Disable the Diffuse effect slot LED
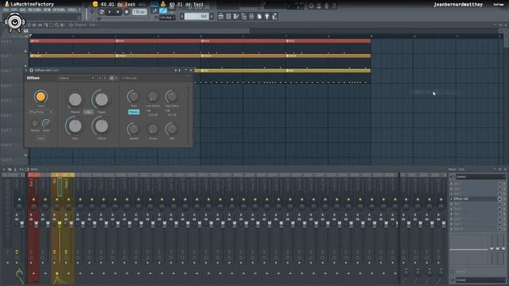Viewport: 509px width, 286px height. coord(503,199)
